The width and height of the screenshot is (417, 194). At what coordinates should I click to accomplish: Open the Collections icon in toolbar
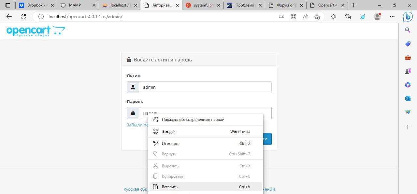pyautogui.click(x=348, y=17)
